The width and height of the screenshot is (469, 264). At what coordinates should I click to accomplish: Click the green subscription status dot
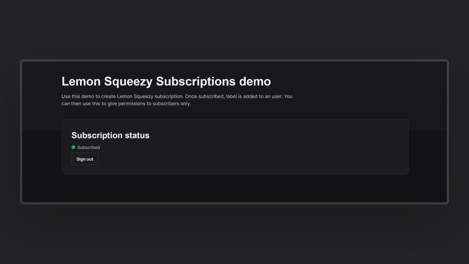point(73,147)
